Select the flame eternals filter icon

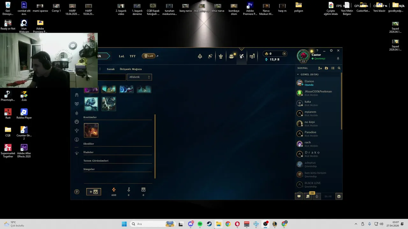(x=76, y=113)
